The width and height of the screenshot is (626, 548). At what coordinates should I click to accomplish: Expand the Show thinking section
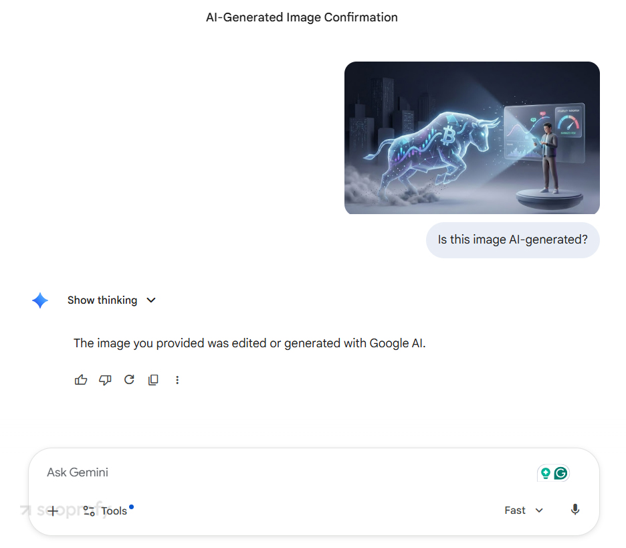[112, 300]
